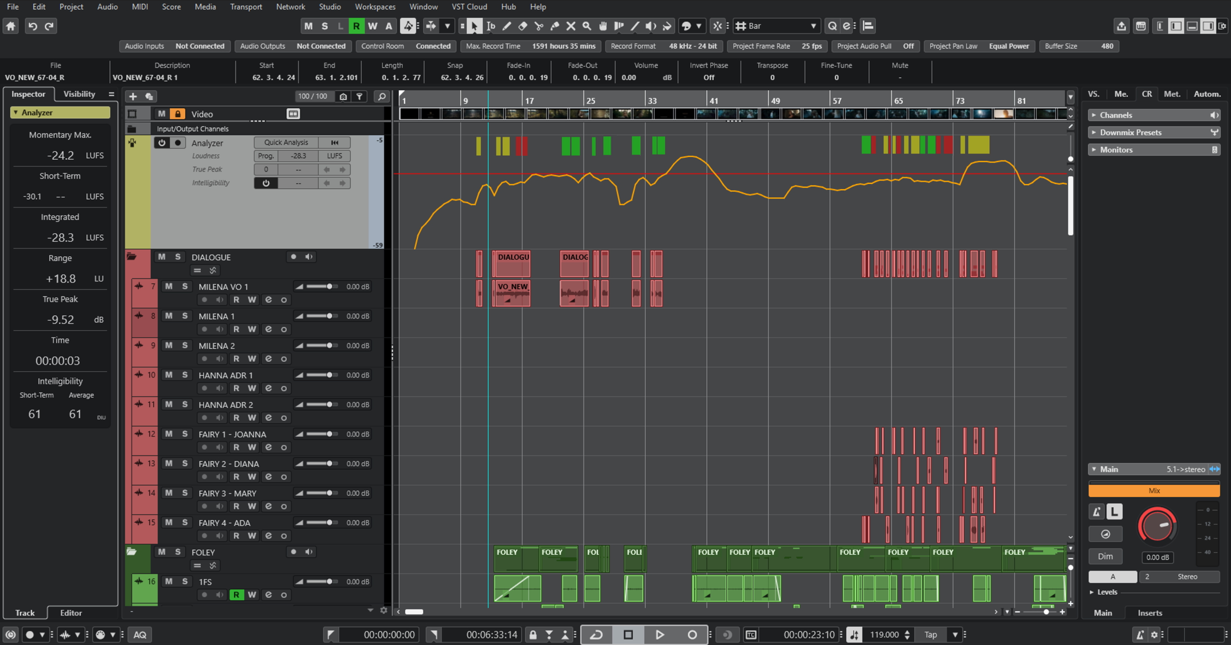
Task: Switch to the Visibility tab
Action: 79,94
